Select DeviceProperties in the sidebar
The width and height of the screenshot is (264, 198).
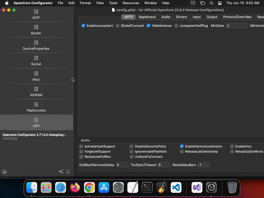tap(36, 45)
